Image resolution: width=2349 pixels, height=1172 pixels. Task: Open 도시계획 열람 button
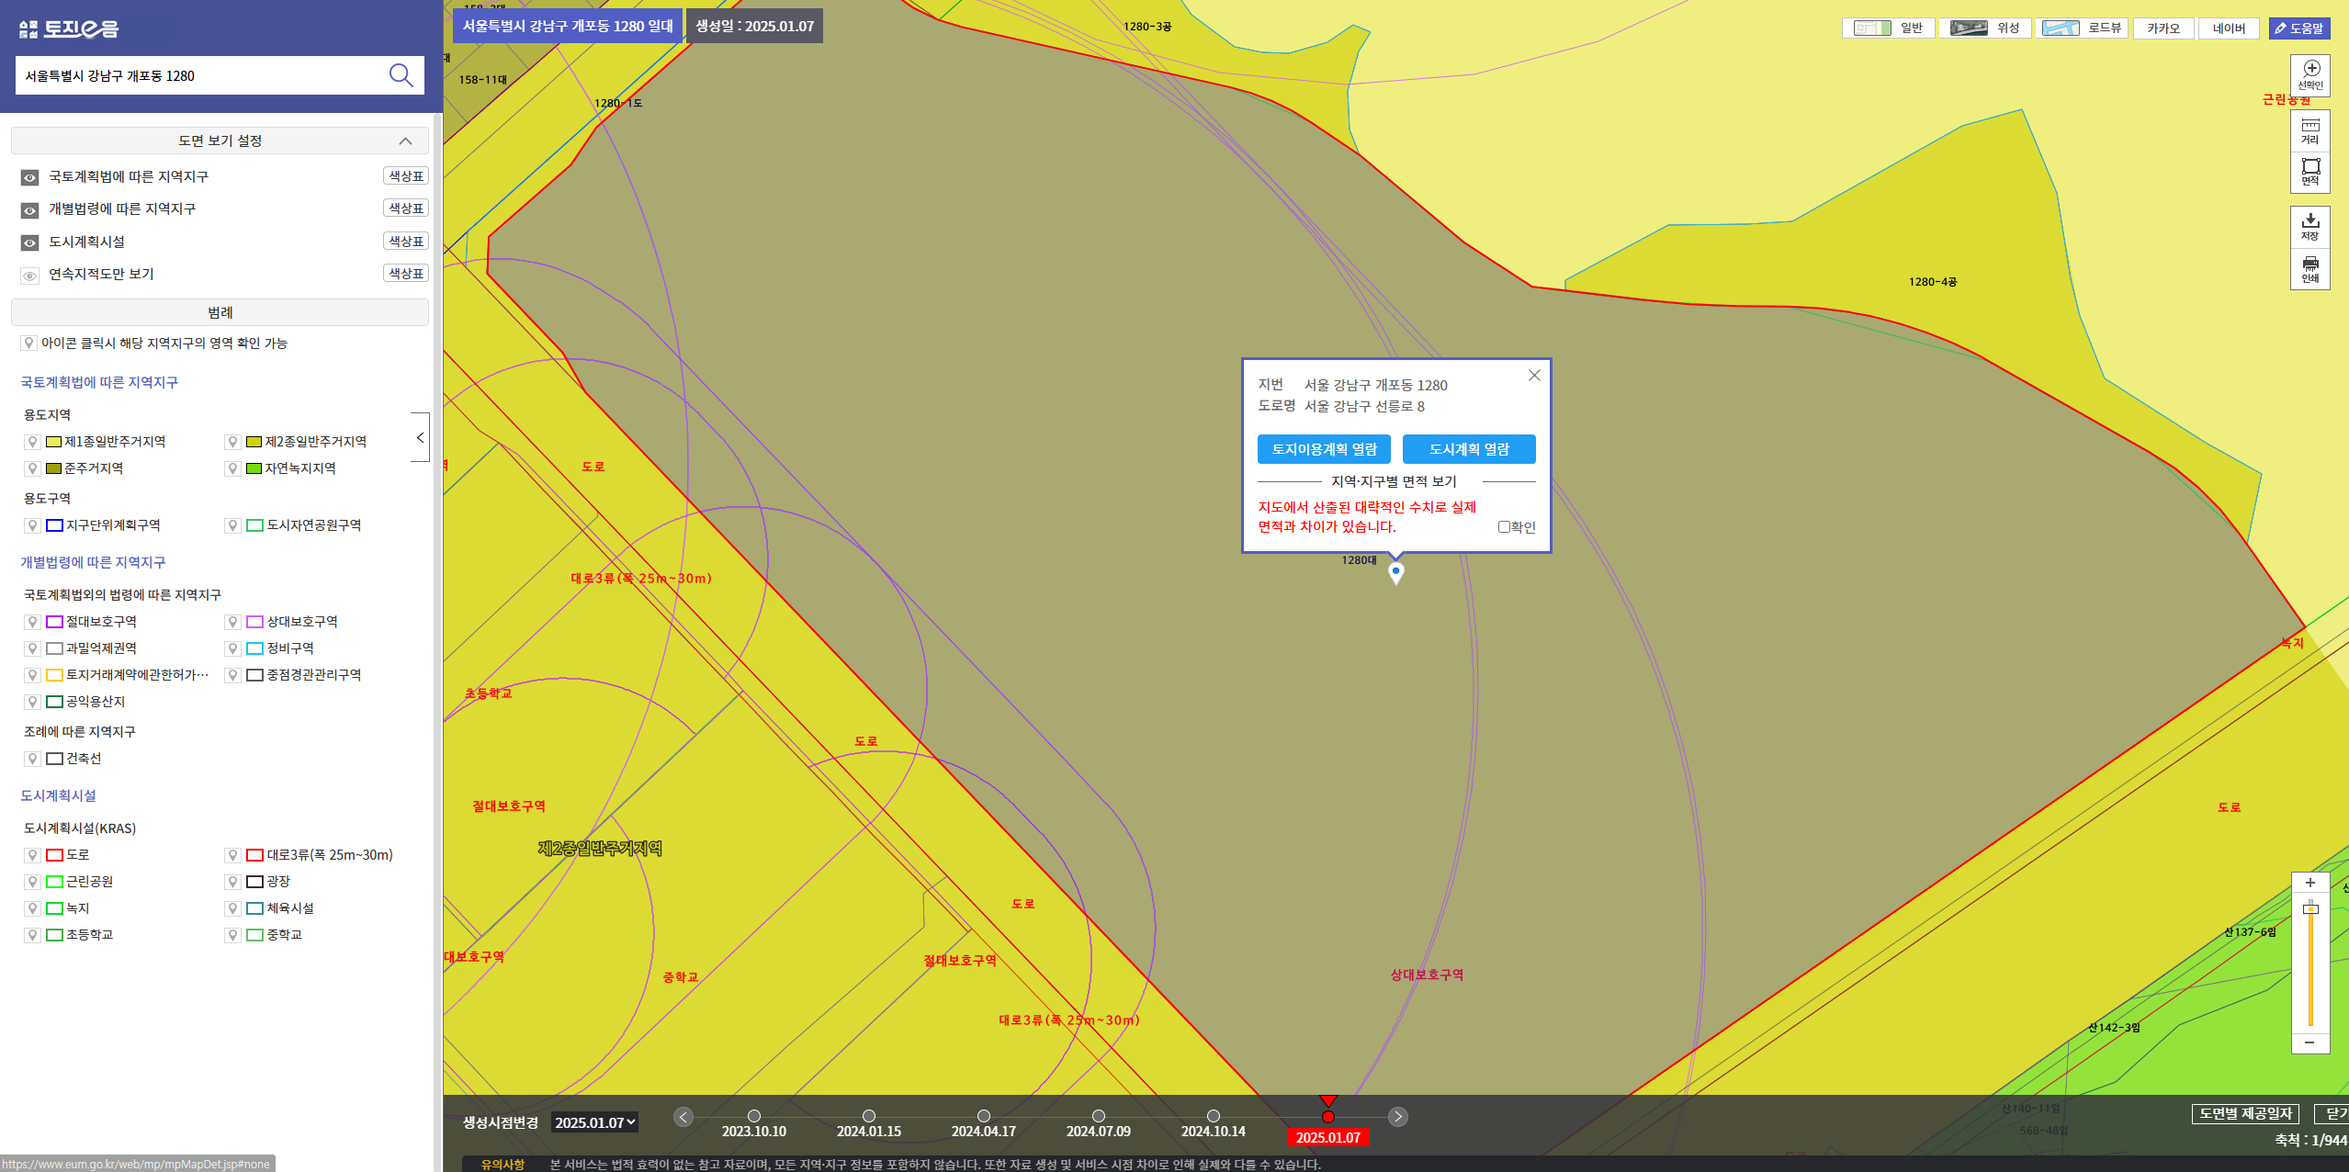point(1469,449)
